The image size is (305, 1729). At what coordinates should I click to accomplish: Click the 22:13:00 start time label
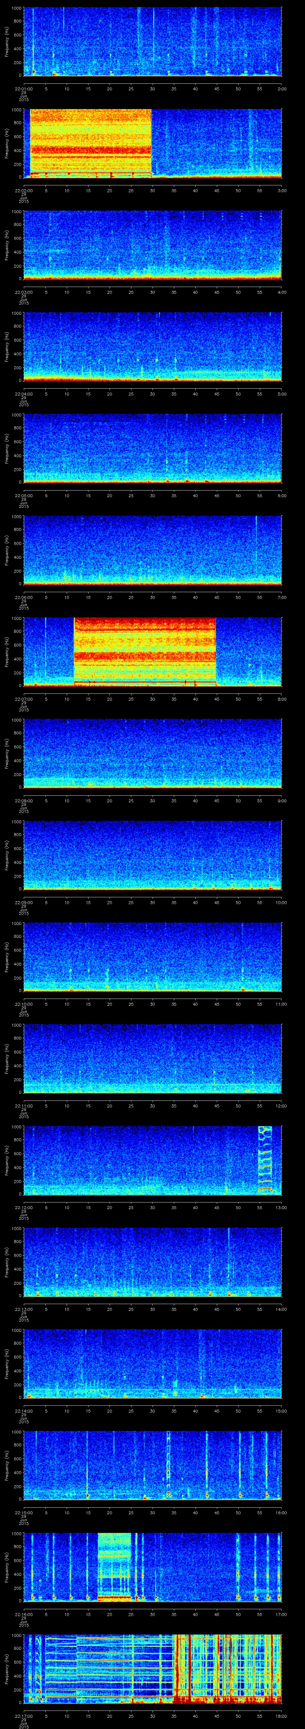pyautogui.click(x=24, y=1309)
